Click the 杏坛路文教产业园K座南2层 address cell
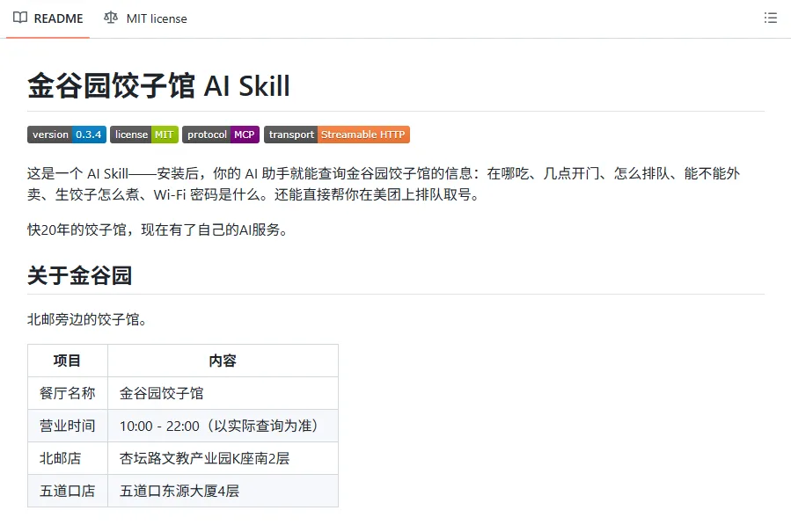Viewport: 791px width, 525px height. [223, 458]
